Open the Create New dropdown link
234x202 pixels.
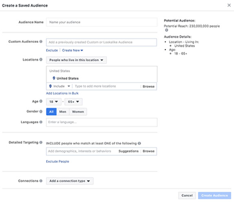tap(73, 50)
